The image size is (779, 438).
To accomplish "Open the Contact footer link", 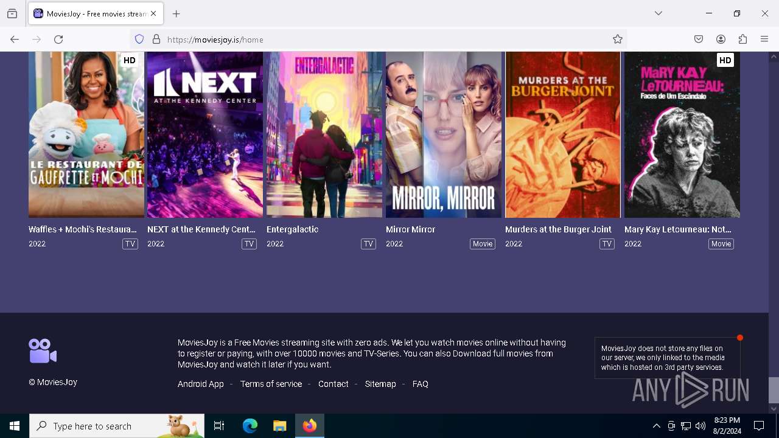I will 334,384.
